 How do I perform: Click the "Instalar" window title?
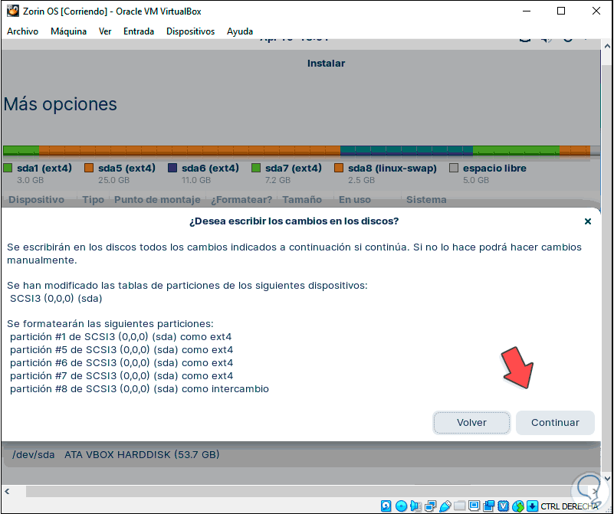(326, 64)
